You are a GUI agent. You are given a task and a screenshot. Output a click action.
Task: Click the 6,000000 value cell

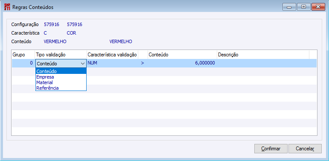pyautogui.click(x=182, y=63)
